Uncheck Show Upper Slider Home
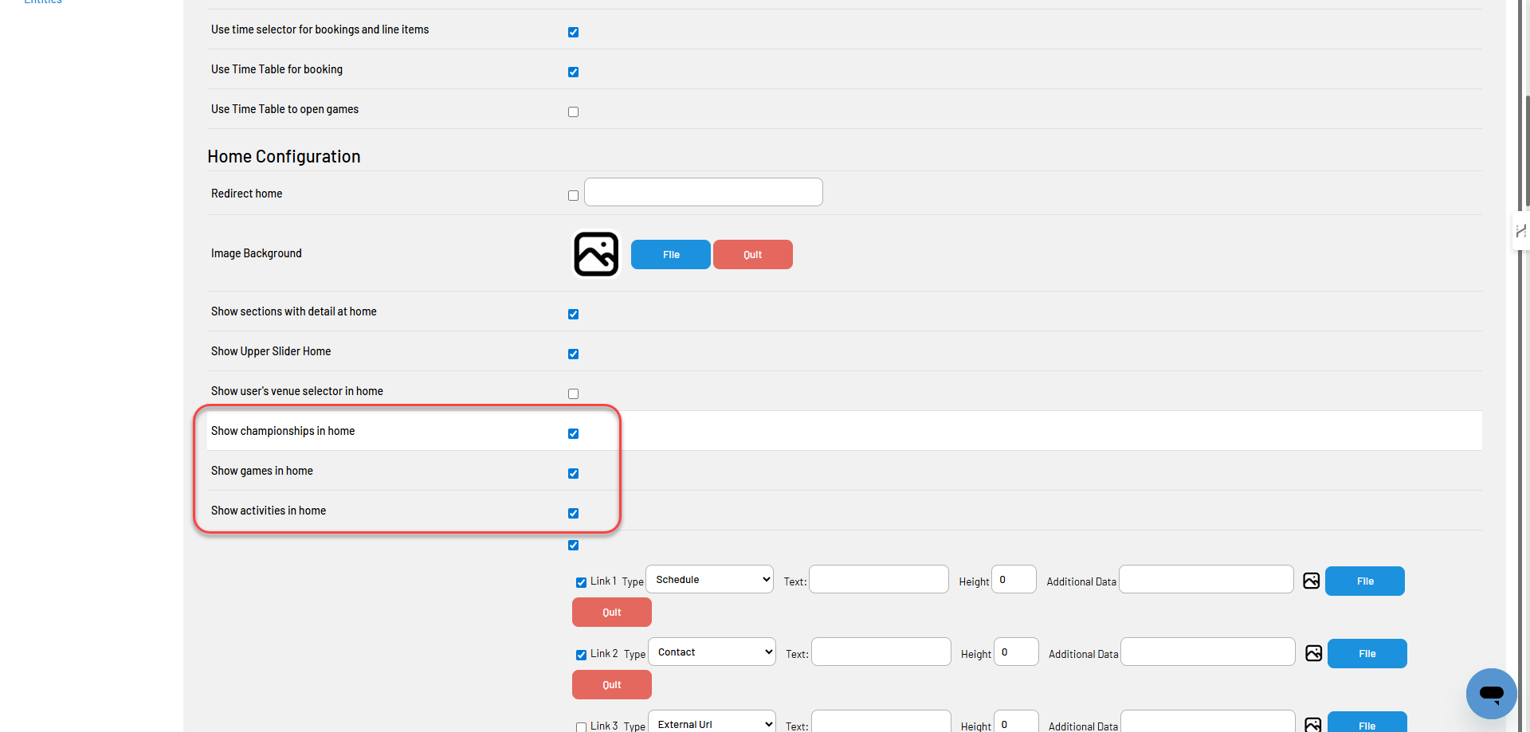This screenshot has width=1530, height=732. pyautogui.click(x=573, y=354)
